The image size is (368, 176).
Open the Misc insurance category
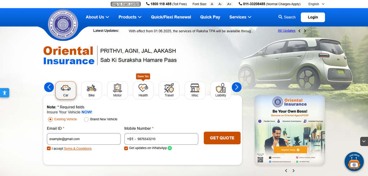point(195,90)
